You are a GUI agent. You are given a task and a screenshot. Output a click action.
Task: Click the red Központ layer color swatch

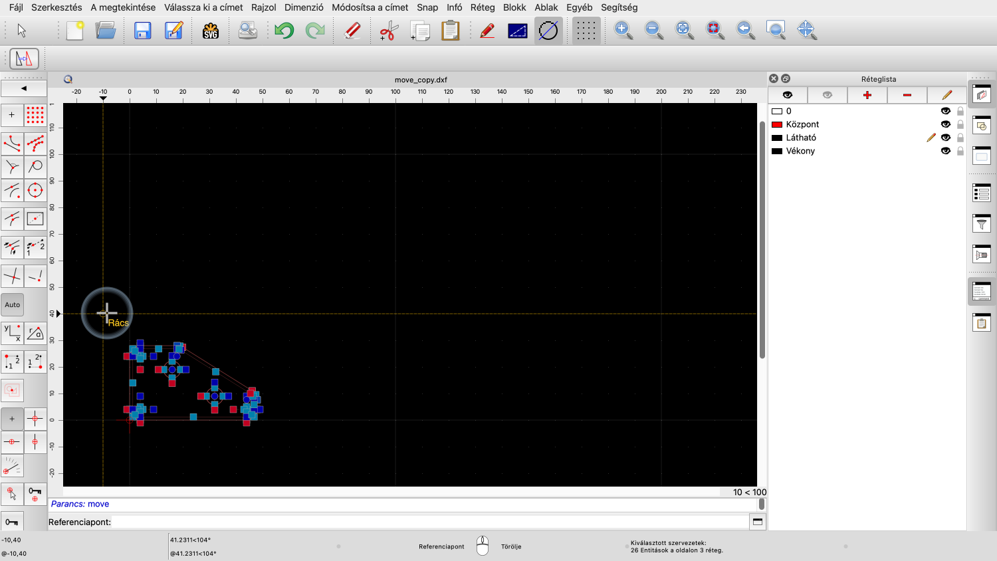[777, 124]
